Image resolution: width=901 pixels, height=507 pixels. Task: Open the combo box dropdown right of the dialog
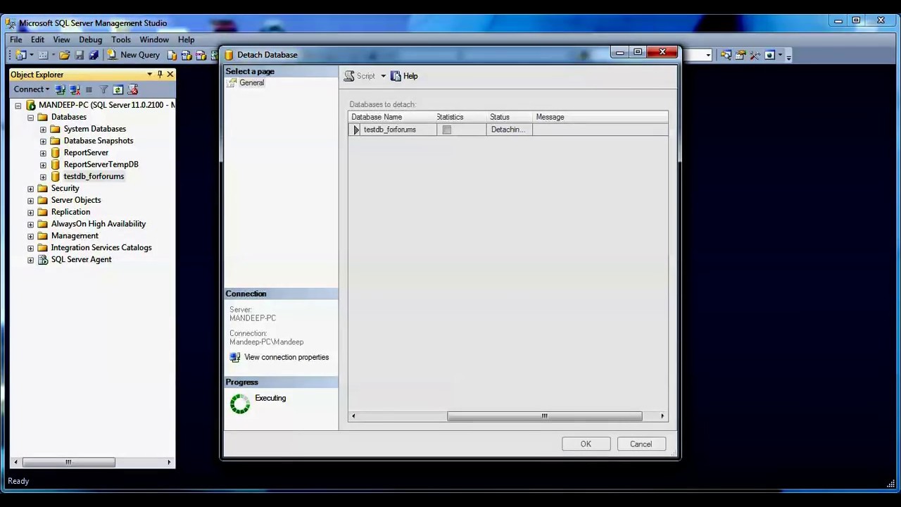(x=708, y=55)
